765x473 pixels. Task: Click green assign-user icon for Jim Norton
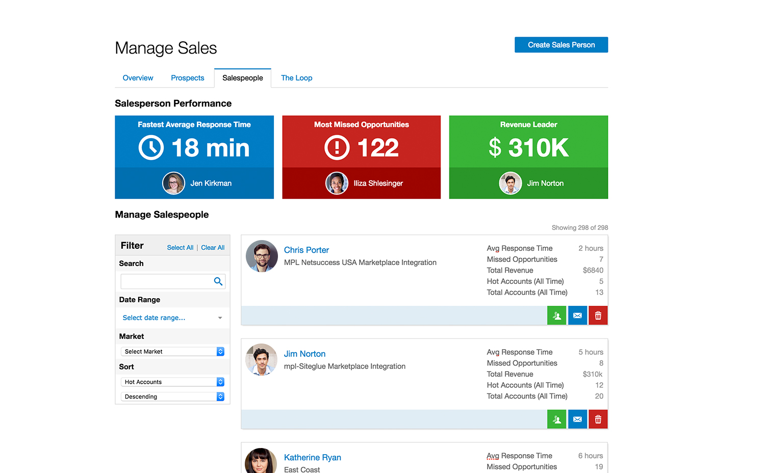(556, 419)
